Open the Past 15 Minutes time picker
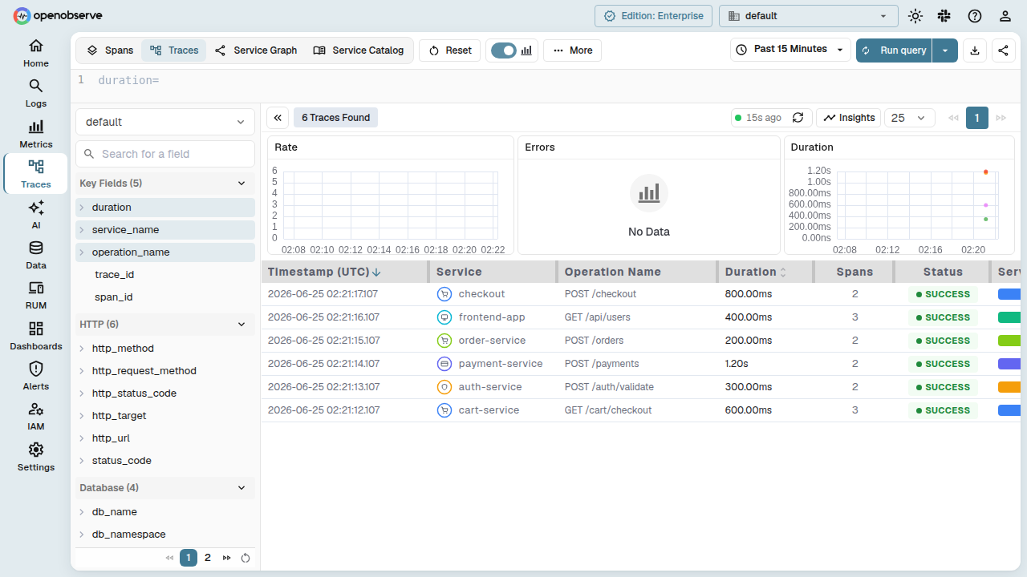Screen dimensions: 1027x577 pos(790,50)
